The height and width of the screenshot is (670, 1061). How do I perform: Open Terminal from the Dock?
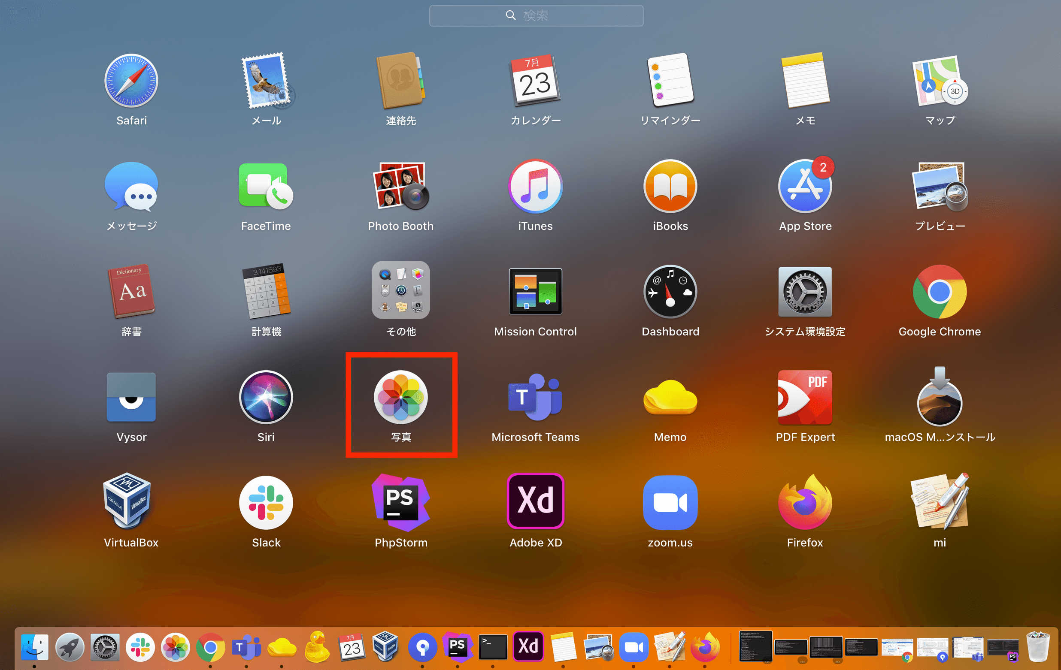pos(493,647)
